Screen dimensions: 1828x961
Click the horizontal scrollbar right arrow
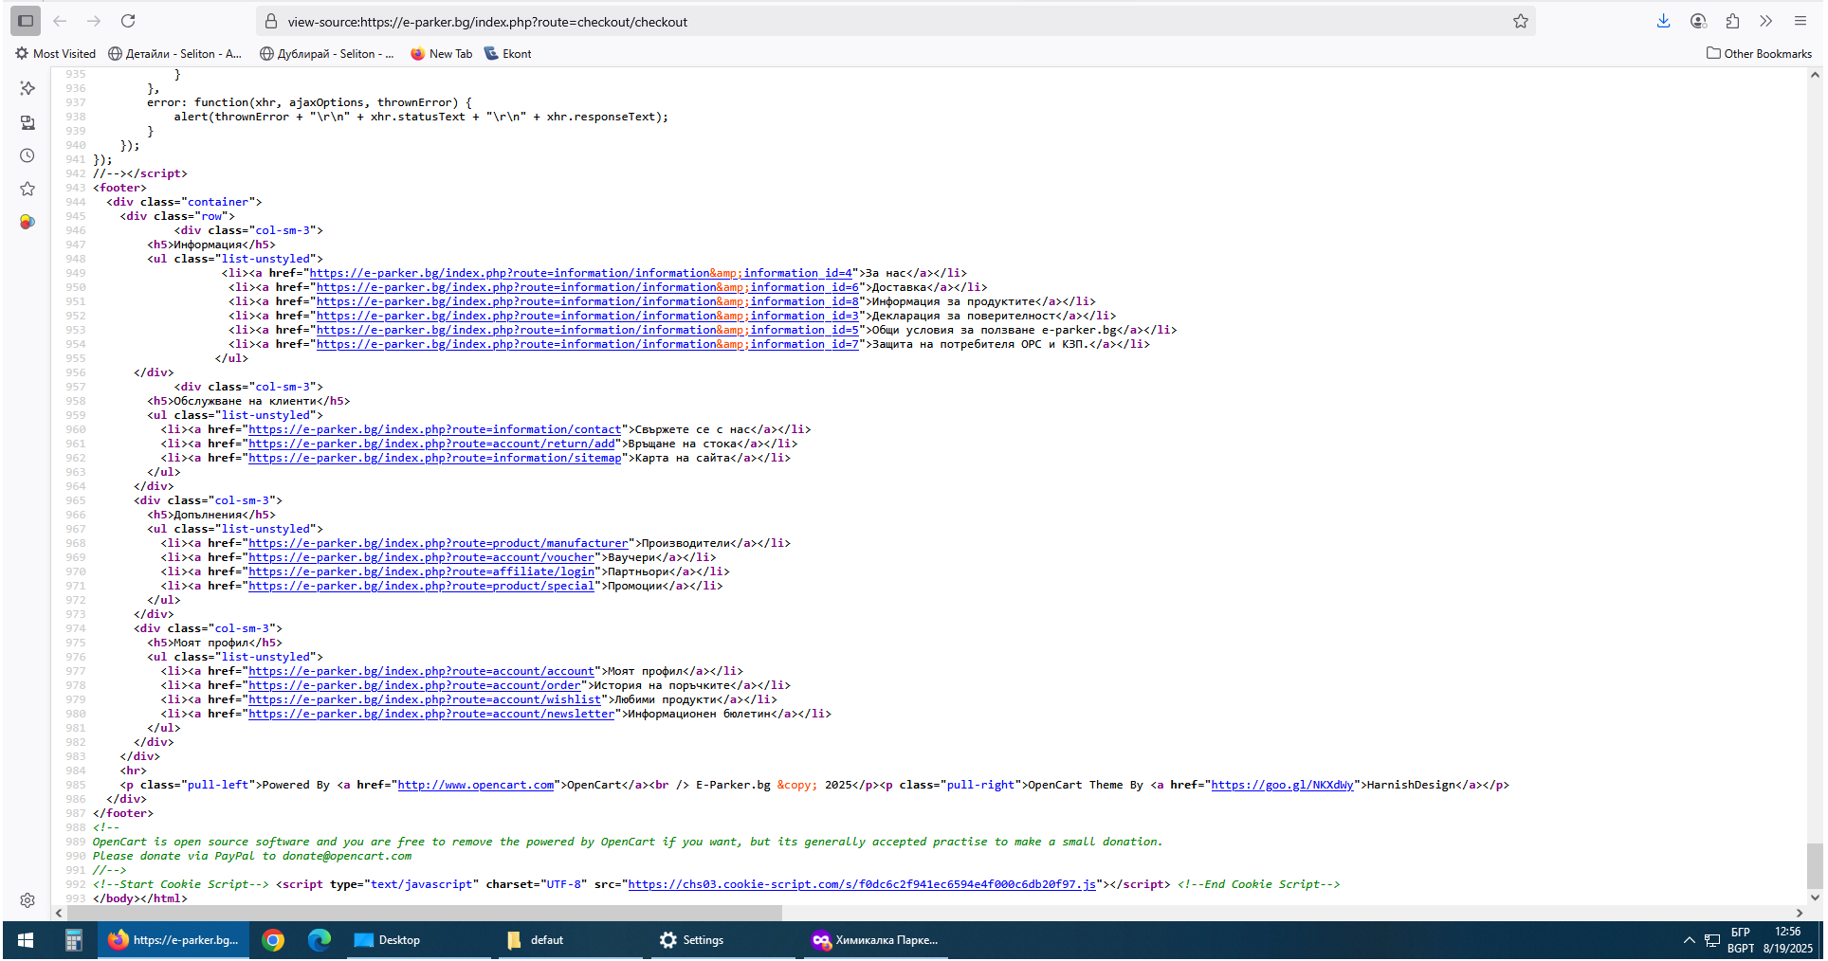click(x=1800, y=913)
